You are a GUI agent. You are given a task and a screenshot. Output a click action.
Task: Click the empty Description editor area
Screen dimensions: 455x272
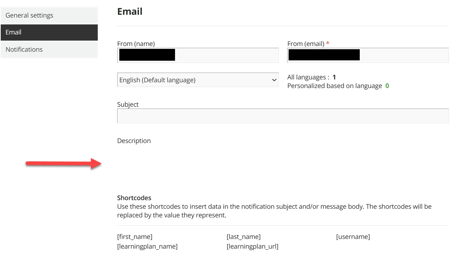(x=282, y=165)
